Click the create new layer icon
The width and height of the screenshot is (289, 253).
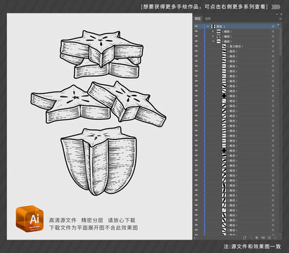coord(269,238)
